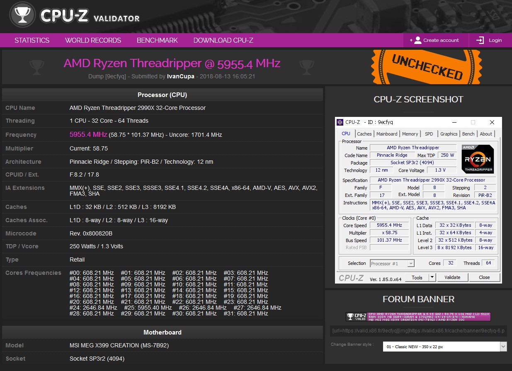Click the Type value Retail
Viewport: 512px width, 371px height.
[77, 259]
